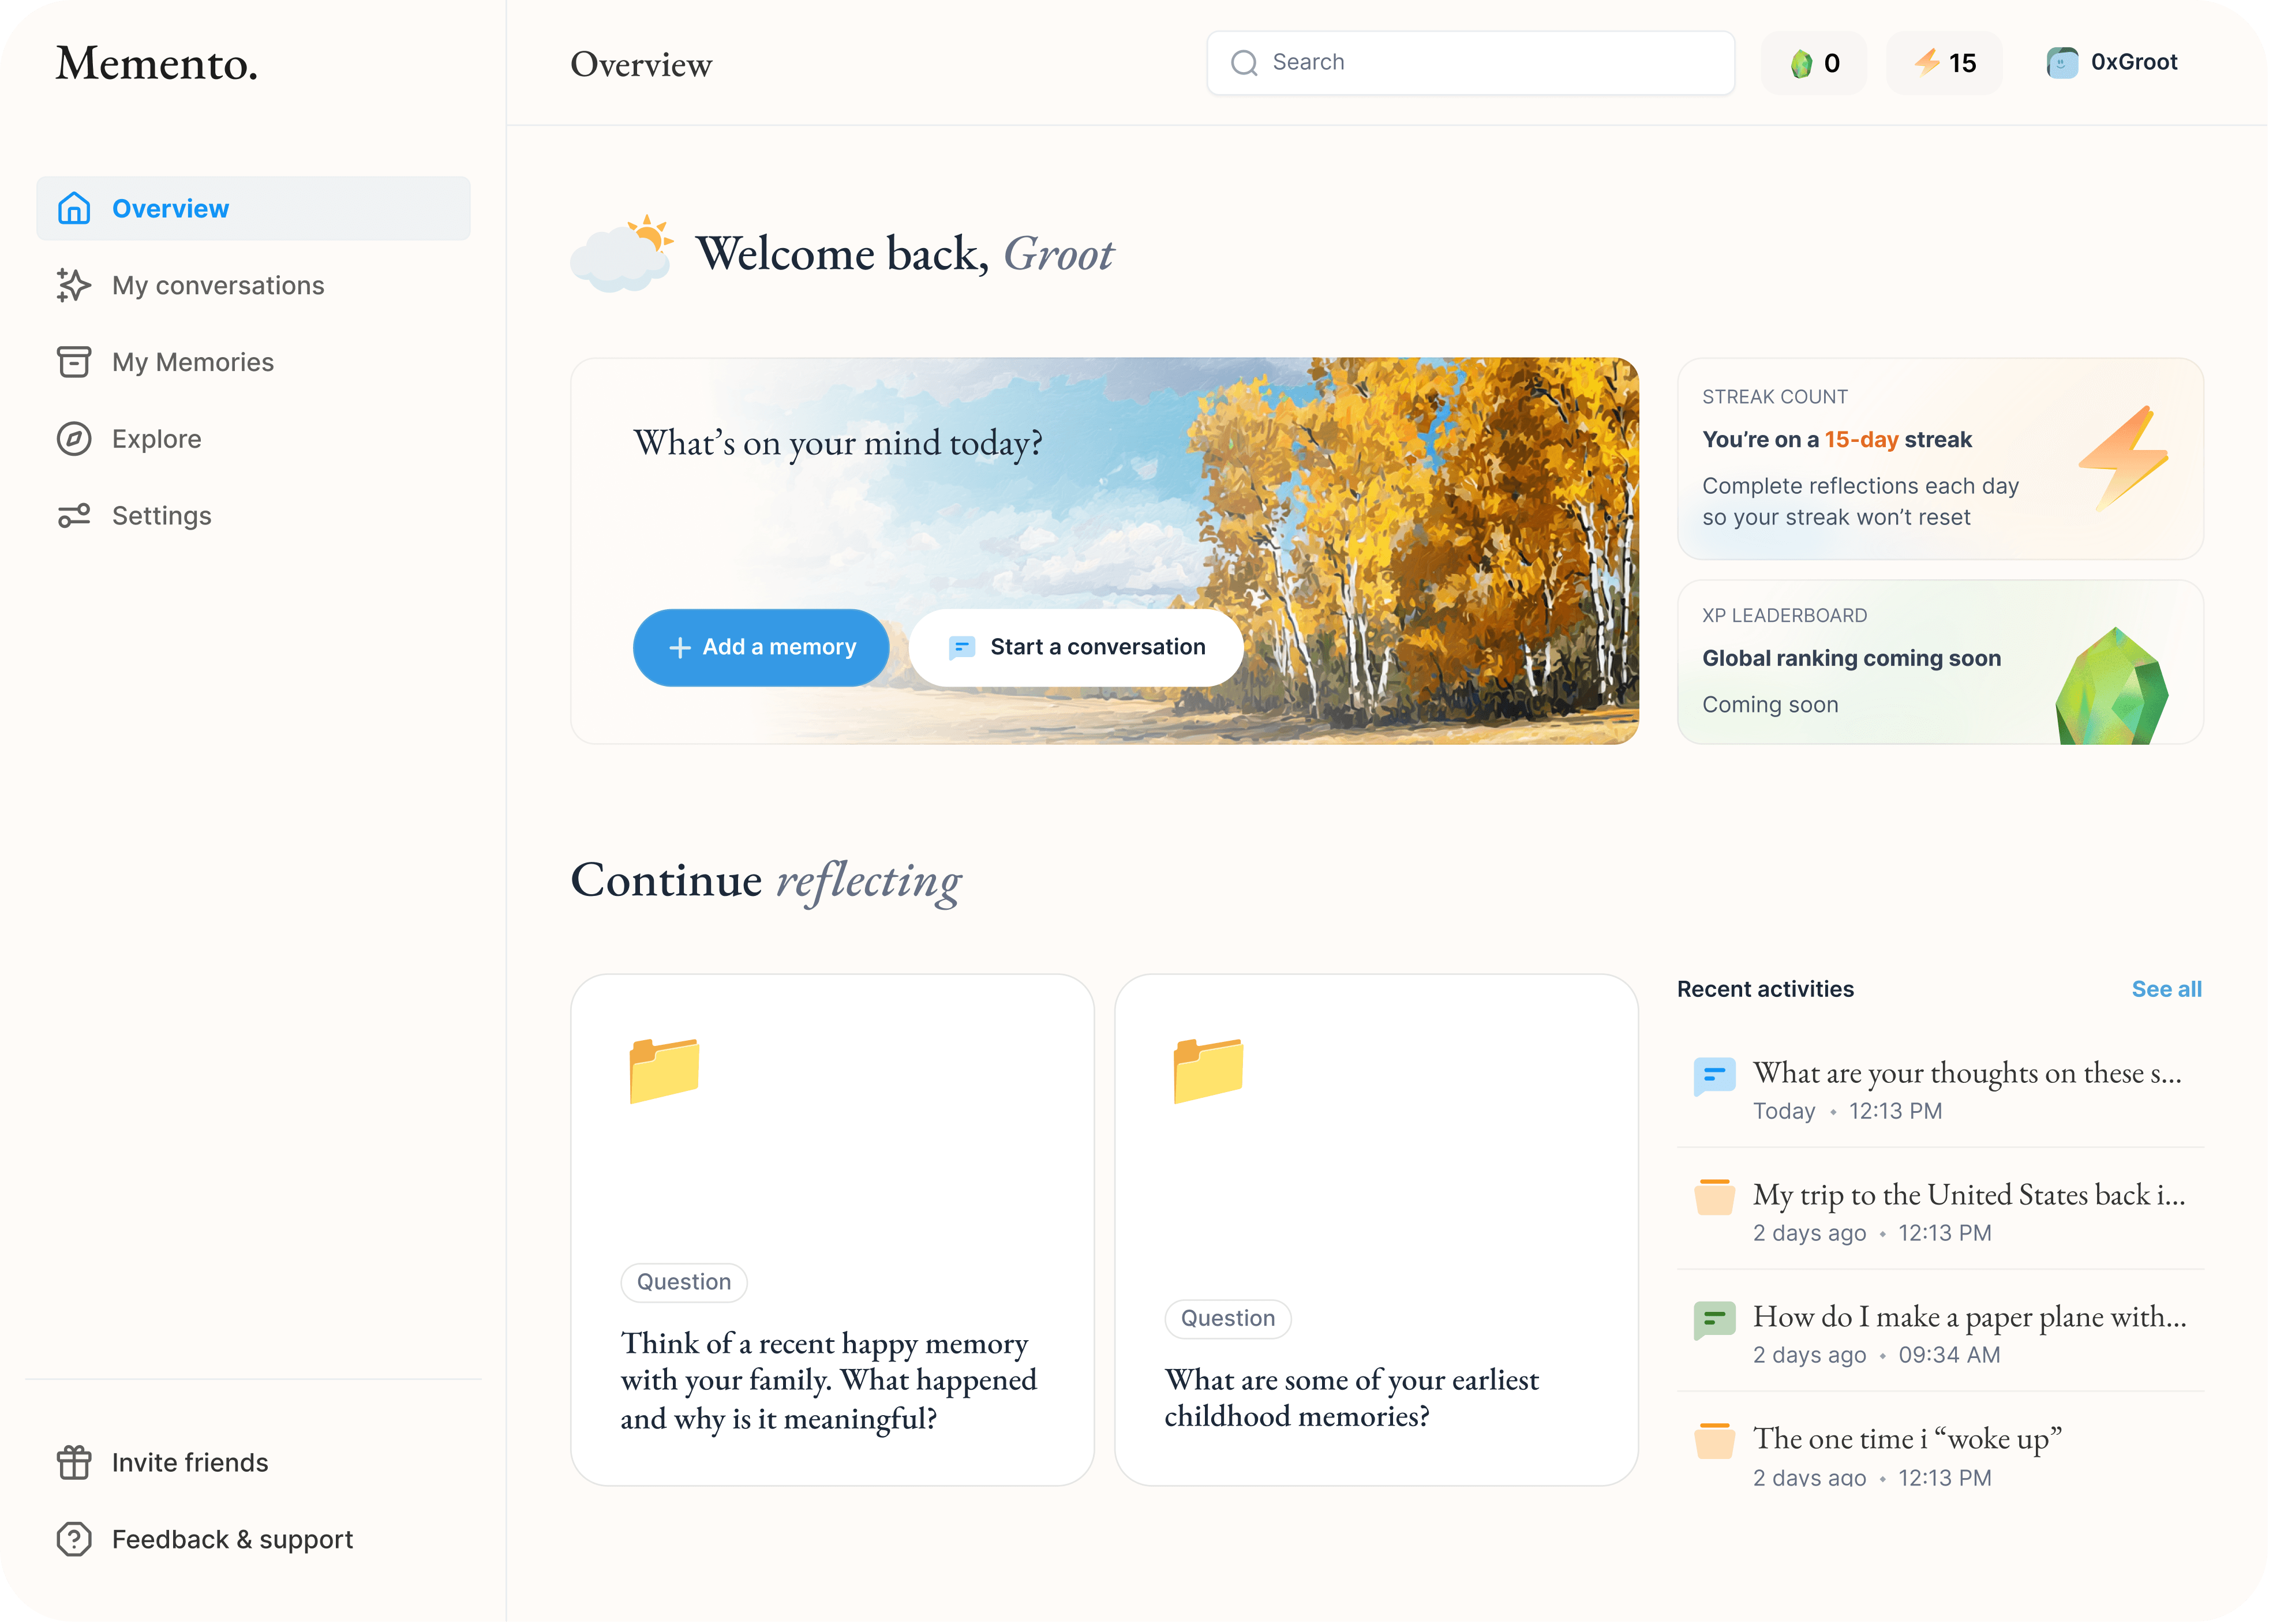Open the United States trip activity
The width and height of the screenshot is (2269, 1624).
point(1968,1195)
